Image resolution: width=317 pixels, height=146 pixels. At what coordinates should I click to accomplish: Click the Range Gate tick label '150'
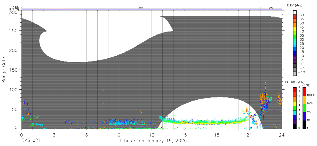13,70
